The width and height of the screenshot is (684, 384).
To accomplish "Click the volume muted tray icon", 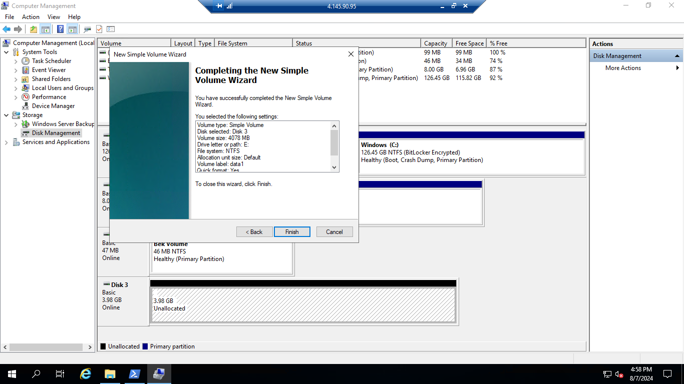I will point(619,374).
